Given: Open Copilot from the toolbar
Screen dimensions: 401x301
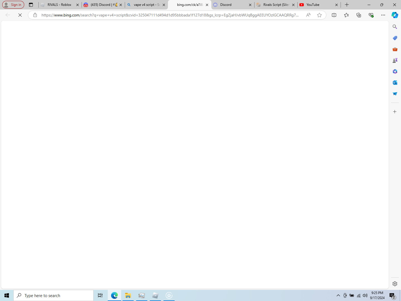Looking at the screenshot, I should [395, 15].
